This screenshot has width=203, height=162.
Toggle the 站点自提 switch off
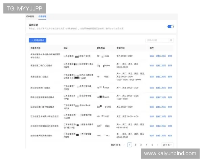171,26
